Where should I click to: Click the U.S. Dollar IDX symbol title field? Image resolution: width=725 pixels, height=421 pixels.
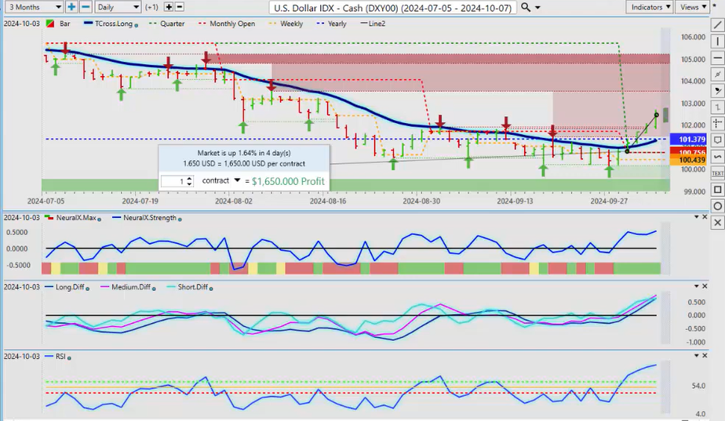(392, 7)
